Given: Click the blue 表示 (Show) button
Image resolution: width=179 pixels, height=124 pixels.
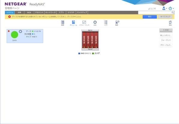Looking at the screenshot, I should pos(150,17).
